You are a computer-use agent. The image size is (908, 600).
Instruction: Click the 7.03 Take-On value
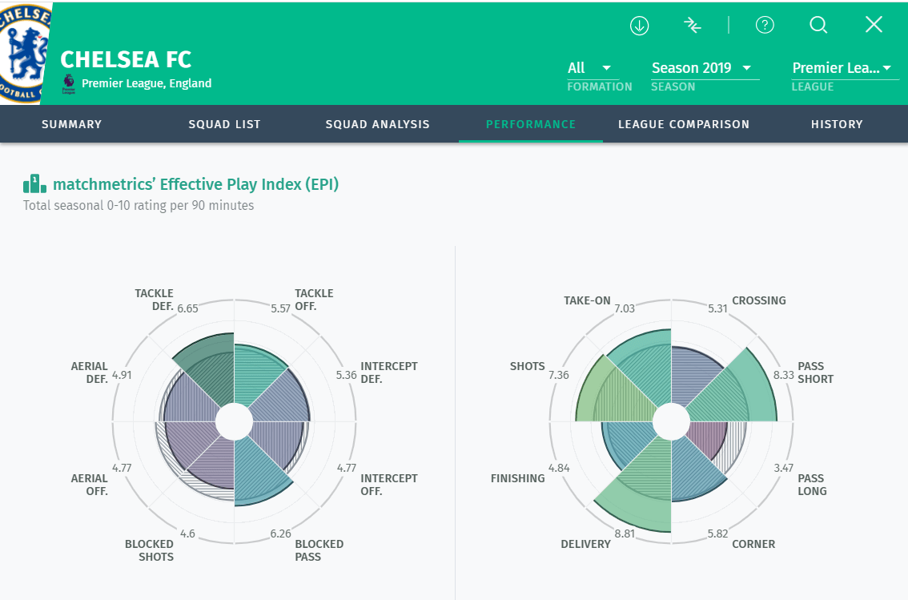[625, 308]
